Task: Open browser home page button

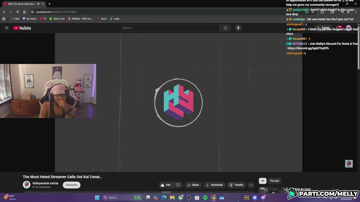Action: 24,12
